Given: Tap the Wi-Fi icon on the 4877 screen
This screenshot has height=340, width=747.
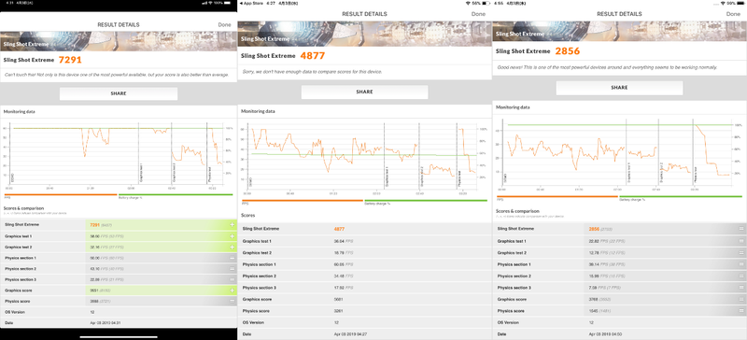Looking at the screenshot, I should [x=468, y=3].
